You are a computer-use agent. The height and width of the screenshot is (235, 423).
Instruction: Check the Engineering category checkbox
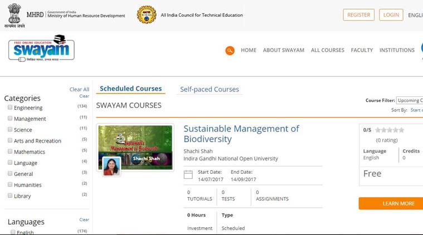(10, 107)
